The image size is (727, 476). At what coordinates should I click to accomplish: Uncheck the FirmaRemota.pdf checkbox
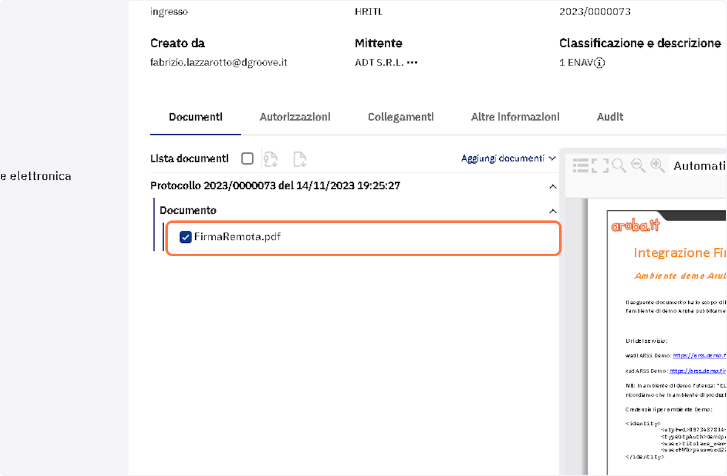pos(186,237)
